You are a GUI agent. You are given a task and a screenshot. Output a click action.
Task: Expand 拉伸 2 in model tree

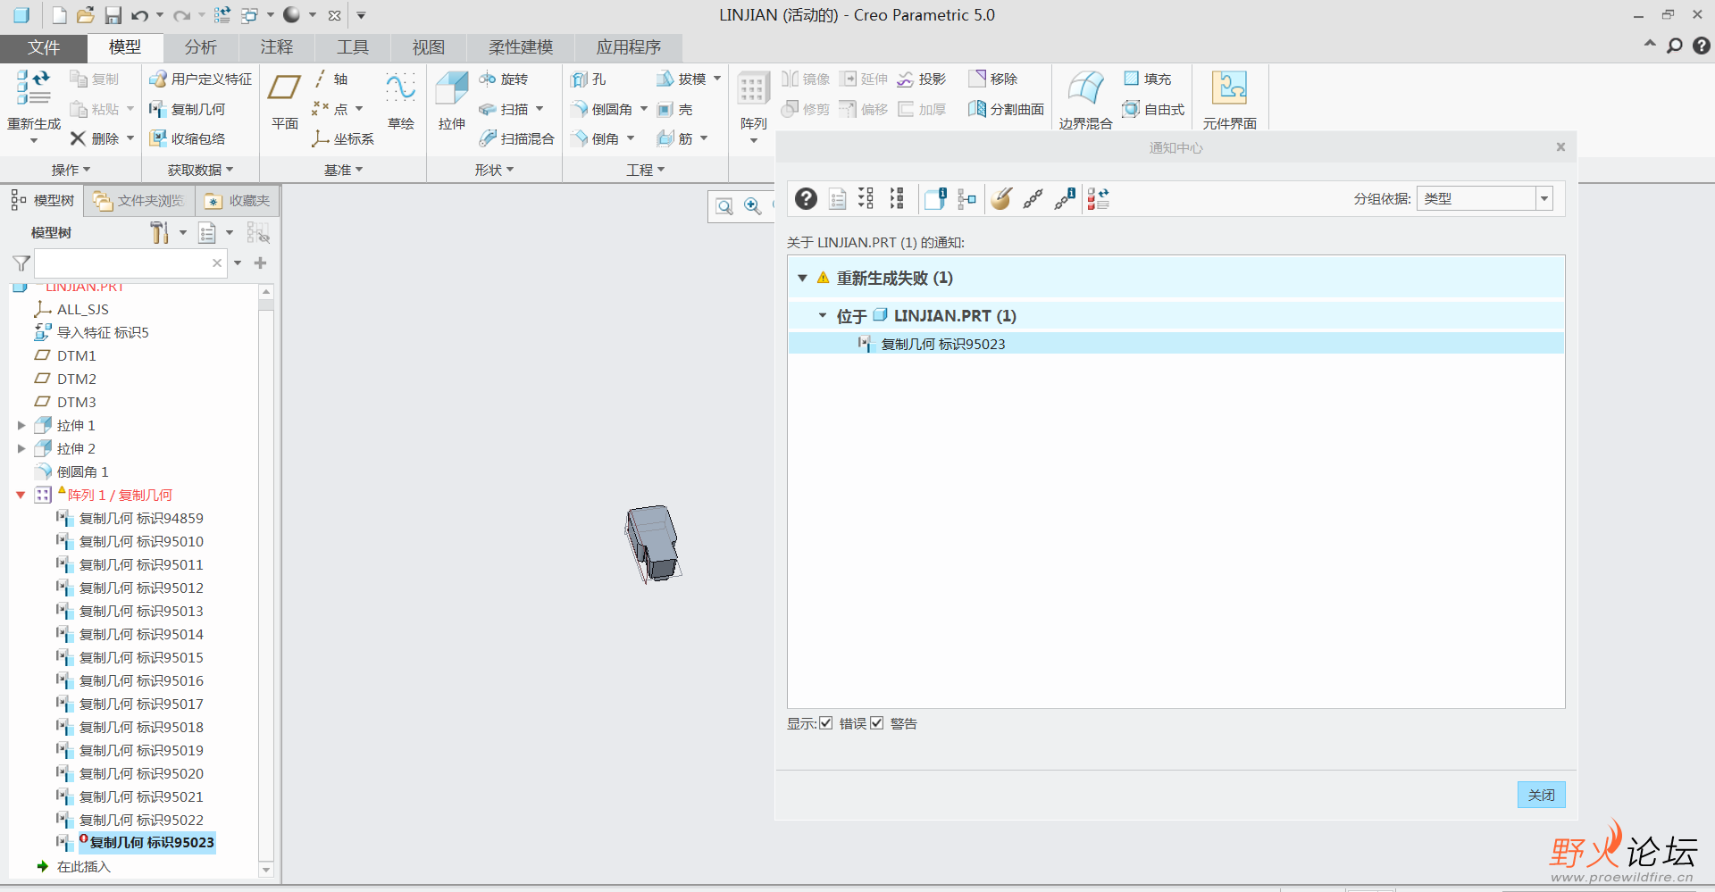[x=21, y=448]
